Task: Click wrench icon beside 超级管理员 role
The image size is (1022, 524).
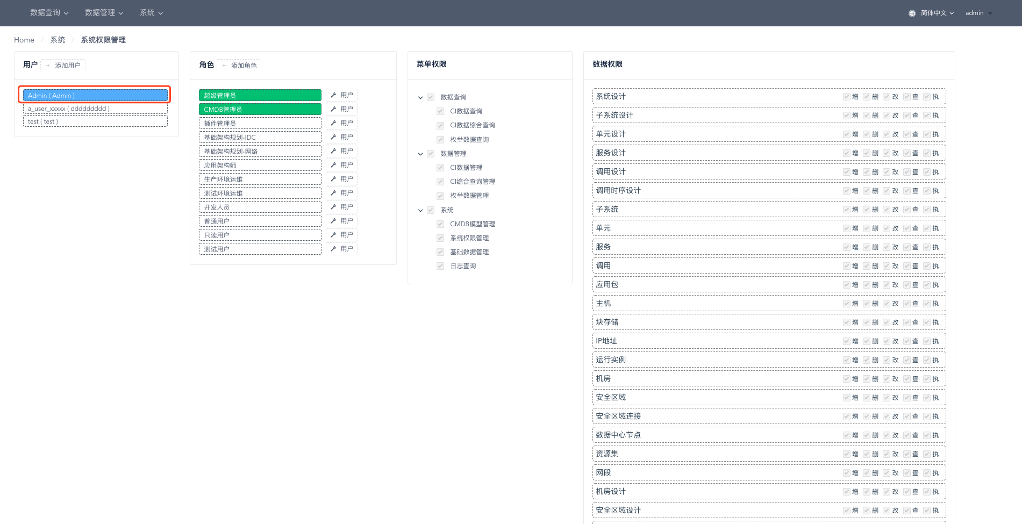Action: point(333,95)
